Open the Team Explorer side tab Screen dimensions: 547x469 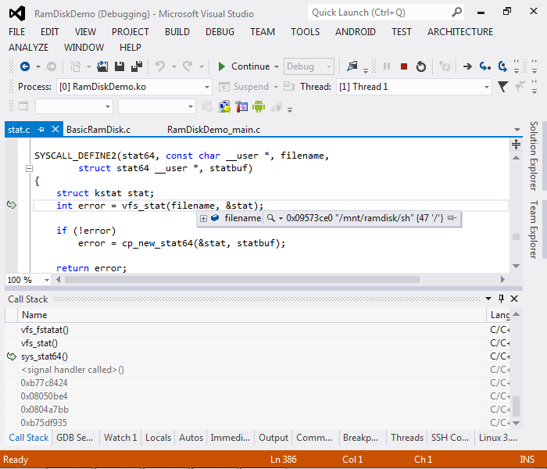534,229
